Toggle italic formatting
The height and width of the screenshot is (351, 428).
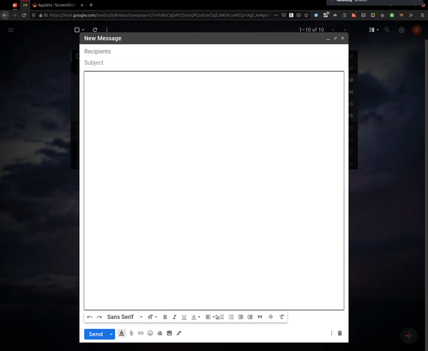[x=175, y=317]
